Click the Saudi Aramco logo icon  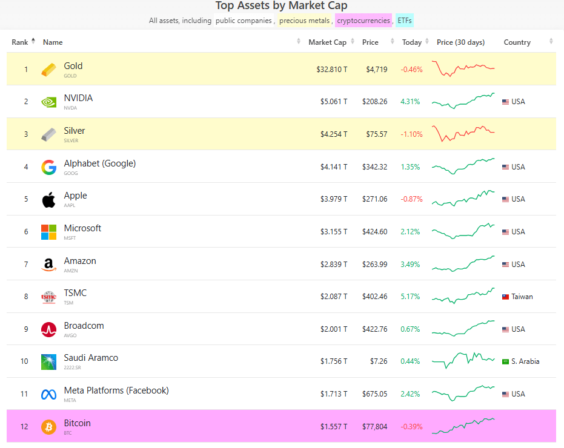(x=48, y=361)
